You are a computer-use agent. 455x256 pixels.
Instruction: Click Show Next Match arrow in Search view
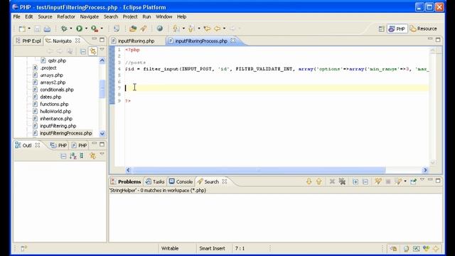[309, 182]
